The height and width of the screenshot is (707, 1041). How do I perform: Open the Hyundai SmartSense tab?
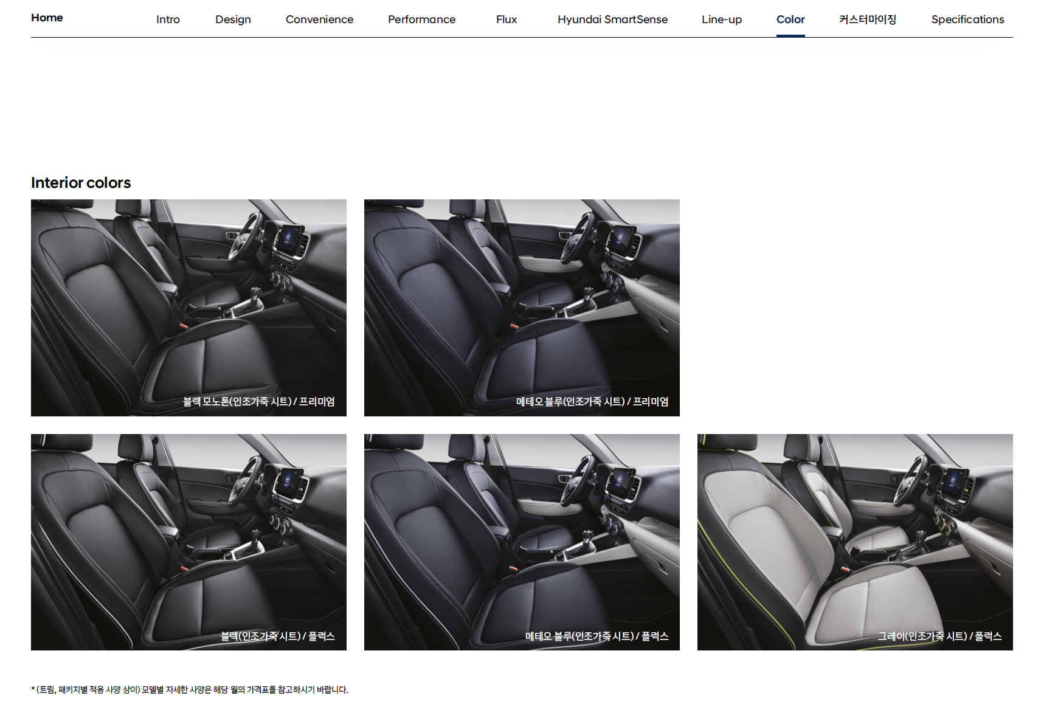(612, 19)
